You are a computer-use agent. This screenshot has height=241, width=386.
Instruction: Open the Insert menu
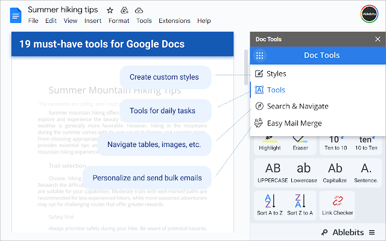click(93, 20)
